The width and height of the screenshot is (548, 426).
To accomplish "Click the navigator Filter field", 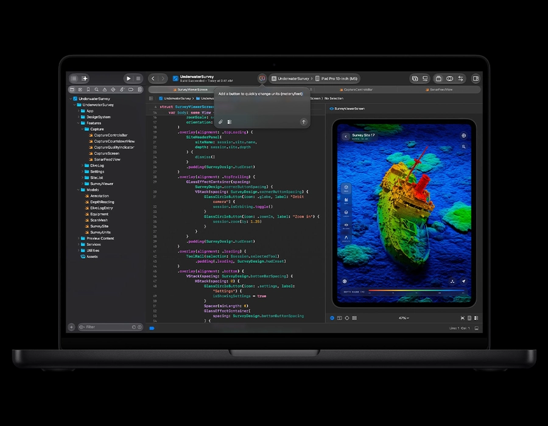I will click(110, 327).
